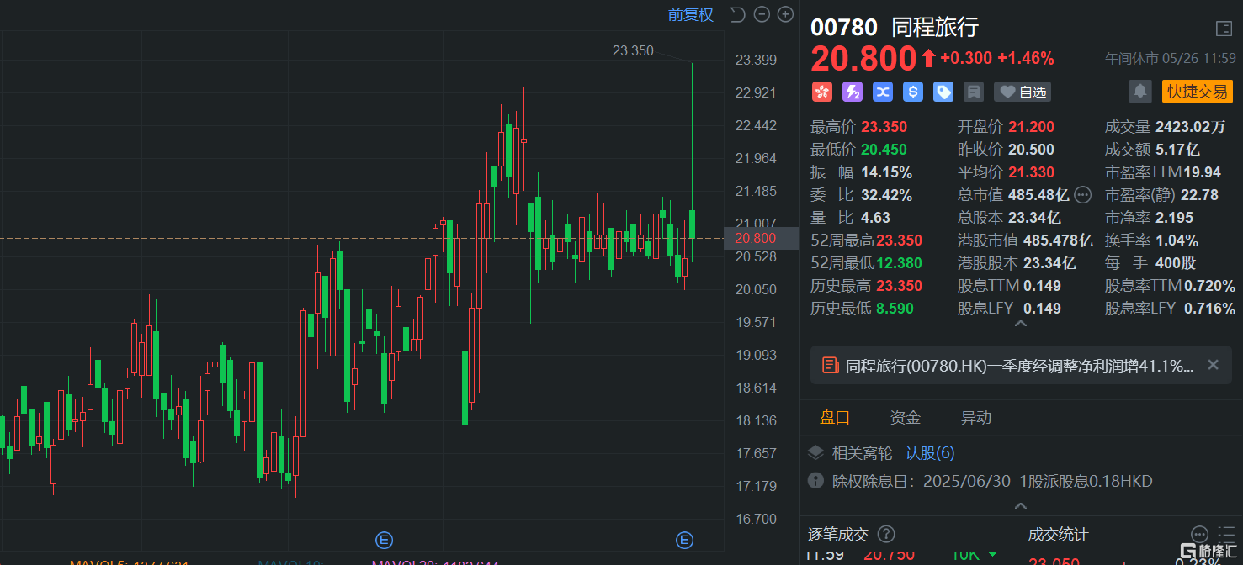
Task: Click the help icon beside 逐笔成交
Action: (x=886, y=534)
